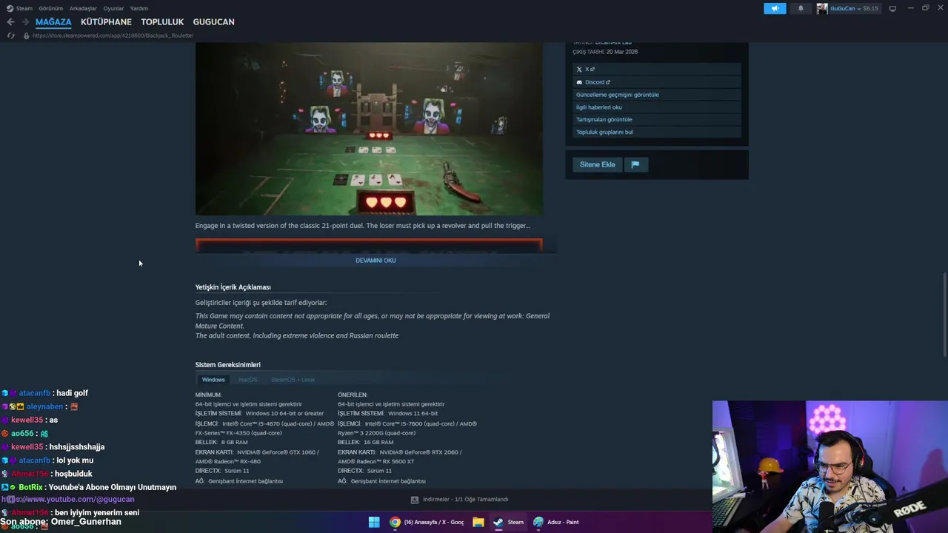Image resolution: width=948 pixels, height=533 pixels.
Task: Click the Yetişkin İçerik Açıklaması heading
Action: (x=233, y=287)
